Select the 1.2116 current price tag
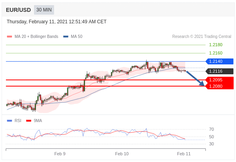The width and height of the screenshot is (236, 162). click(219, 71)
